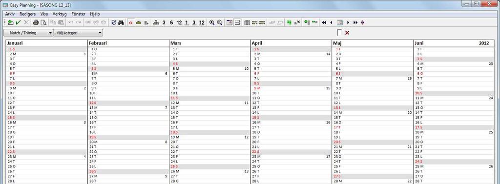Open the Välj kategori dropdown
500x184 pixels.
(78, 33)
